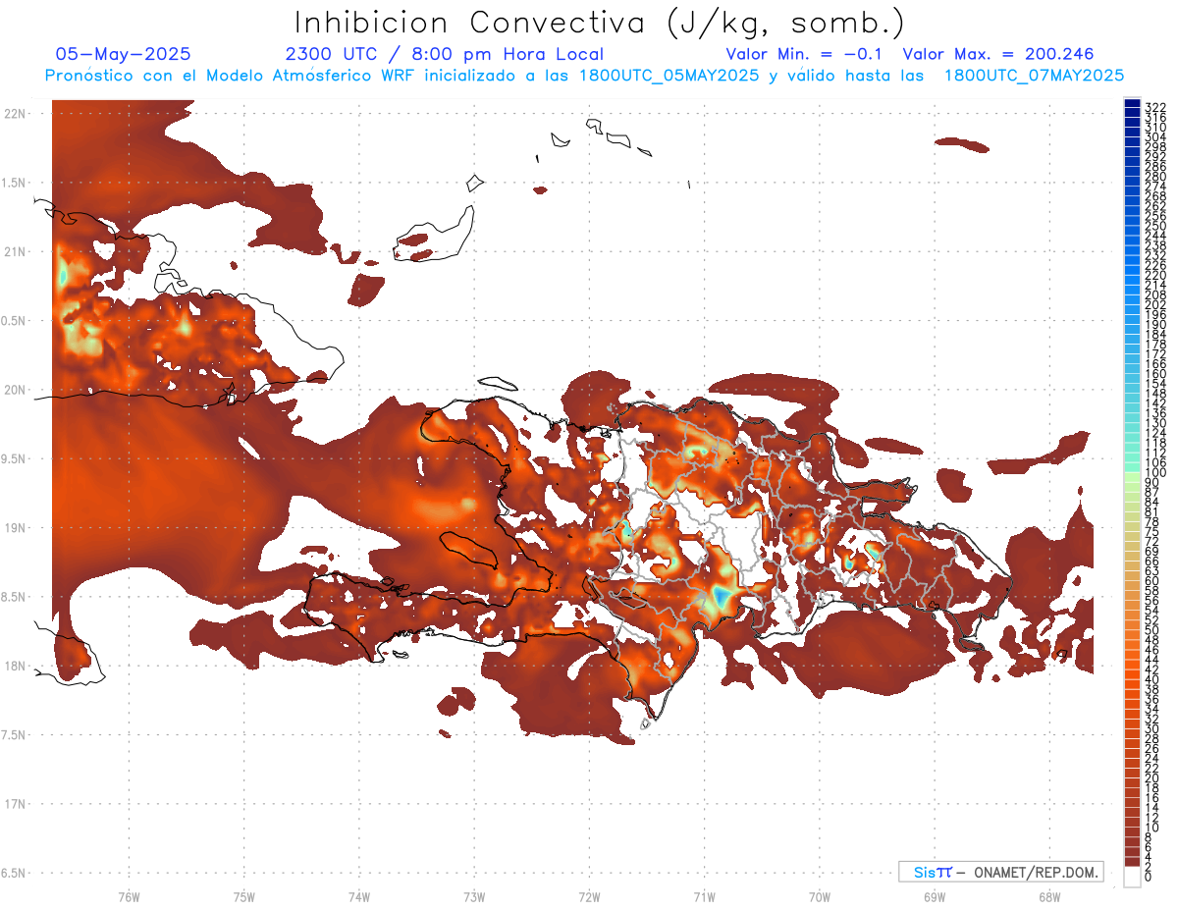The height and width of the screenshot is (910, 1178).
Task: Click the "71W" longitude label
Action: (x=704, y=896)
